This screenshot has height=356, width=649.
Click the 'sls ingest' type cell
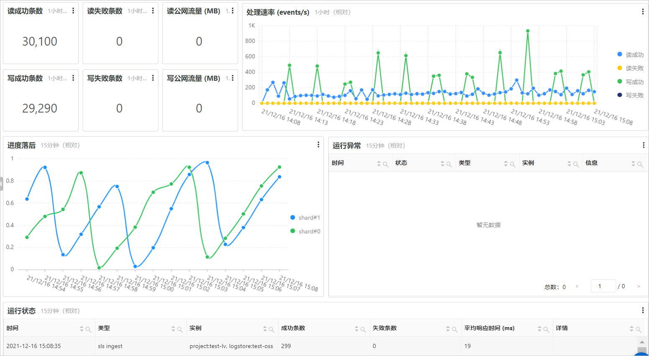click(110, 346)
